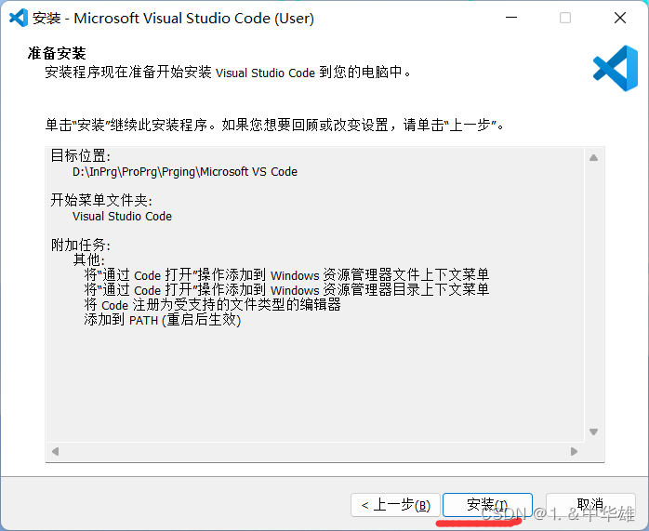649x531 pixels.
Task: Click the 其他: line
Action: click(x=89, y=259)
